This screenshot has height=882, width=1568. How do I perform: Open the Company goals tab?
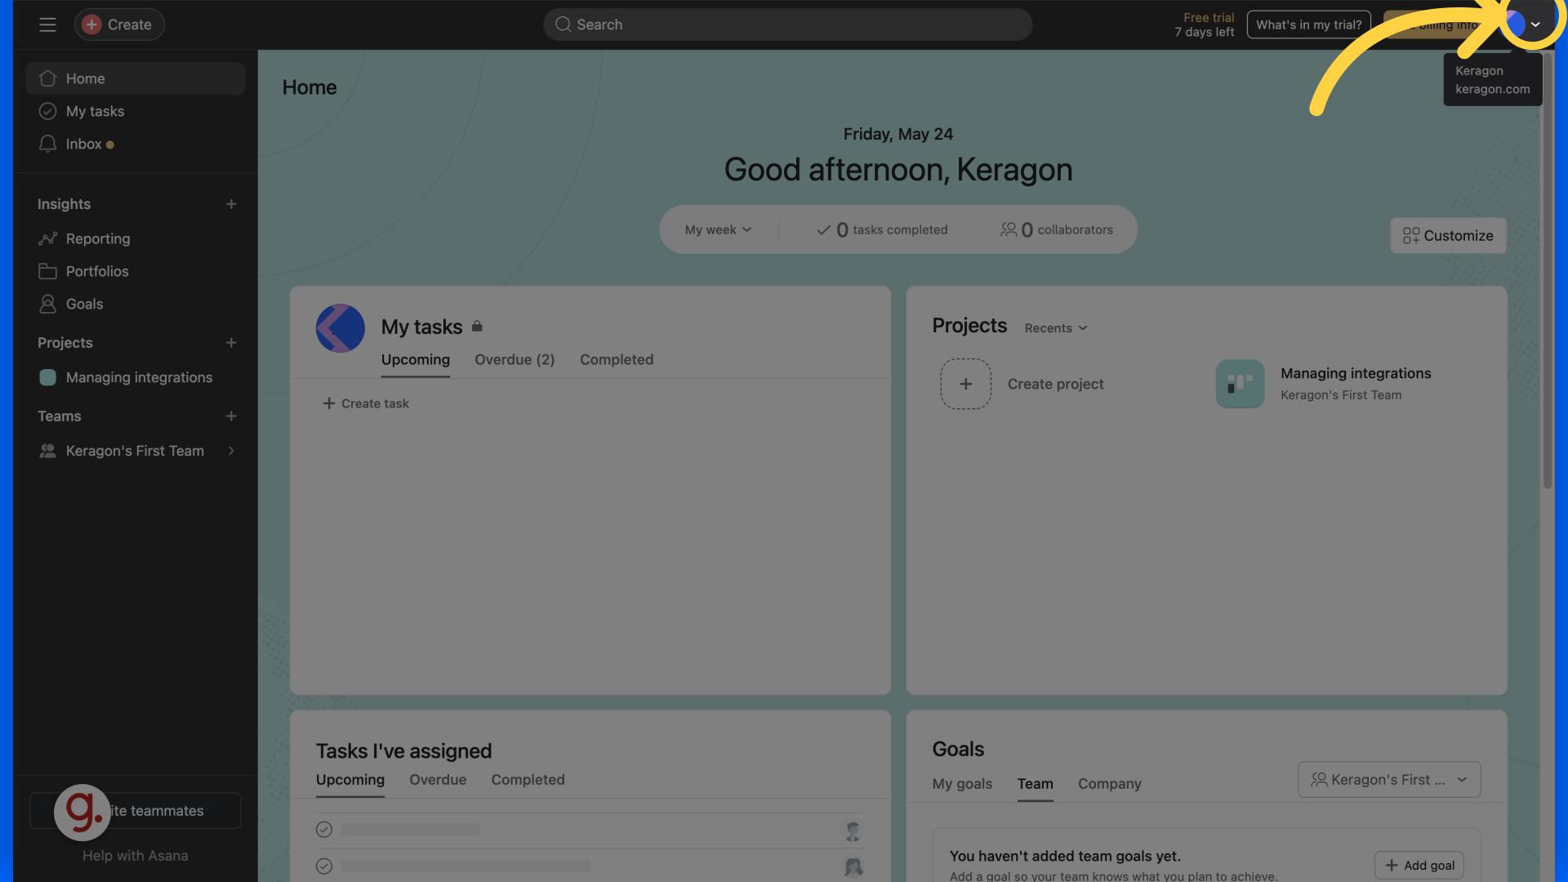[1109, 784]
